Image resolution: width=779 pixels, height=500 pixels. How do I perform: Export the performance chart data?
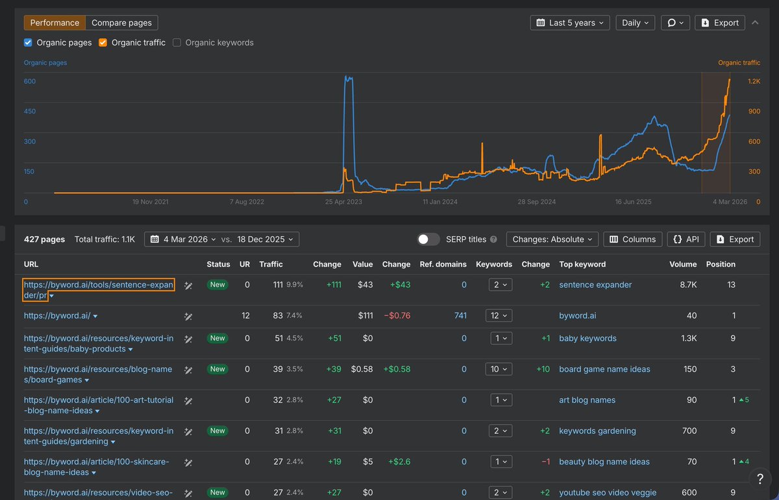pos(720,23)
